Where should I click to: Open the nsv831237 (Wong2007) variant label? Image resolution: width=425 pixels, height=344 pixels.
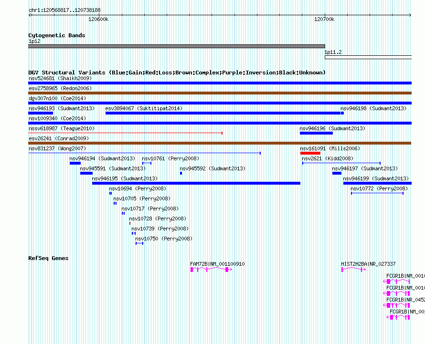57,149
